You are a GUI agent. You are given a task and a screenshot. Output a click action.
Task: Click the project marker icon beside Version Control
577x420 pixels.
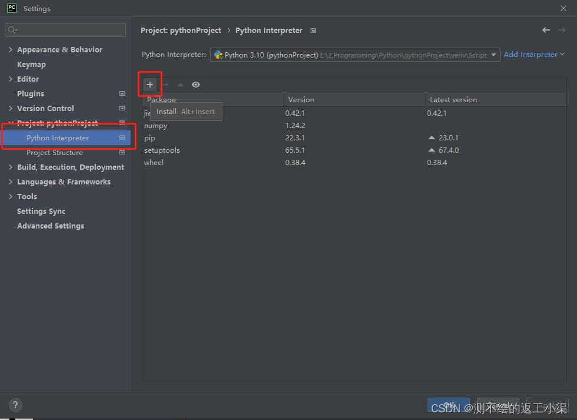122,108
